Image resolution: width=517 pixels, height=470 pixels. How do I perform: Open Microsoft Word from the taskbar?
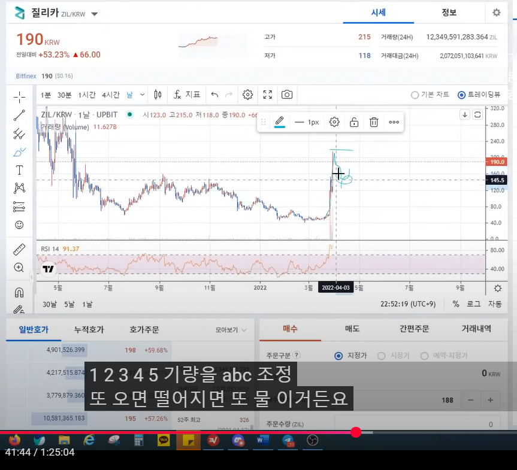(x=263, y=441)
